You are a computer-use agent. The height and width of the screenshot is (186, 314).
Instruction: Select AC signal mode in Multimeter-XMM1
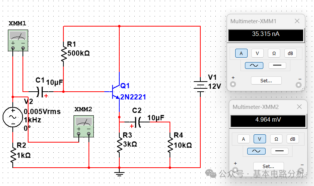[254, 65]
